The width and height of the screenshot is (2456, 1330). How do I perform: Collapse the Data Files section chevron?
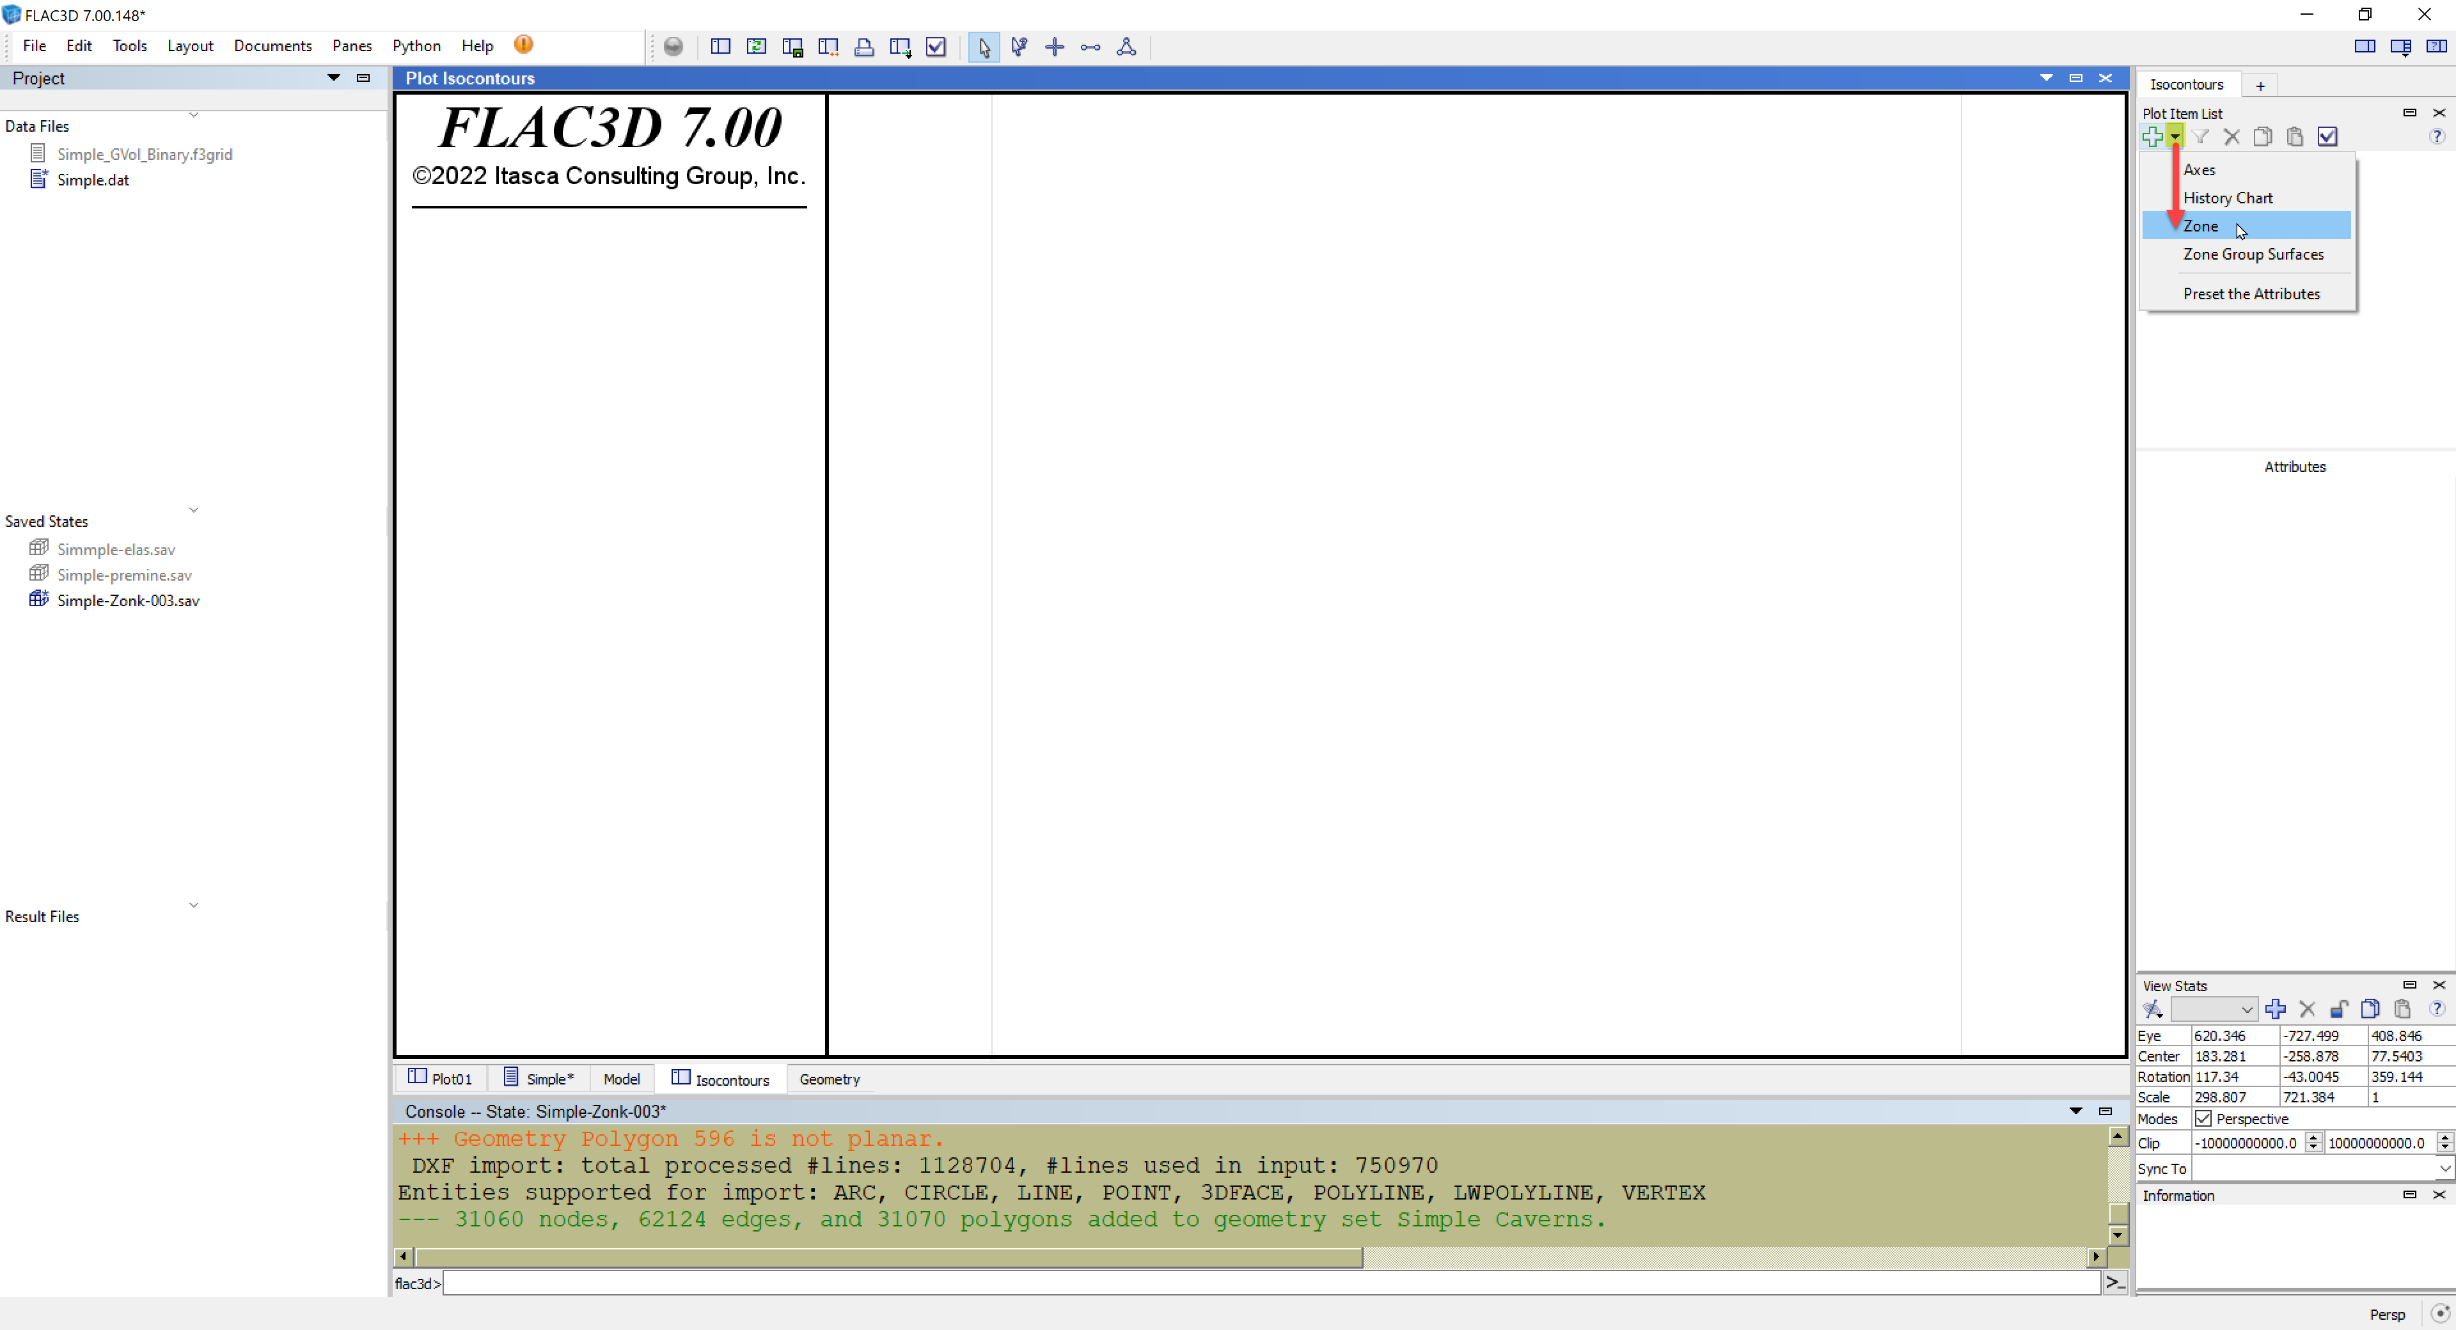194,114
